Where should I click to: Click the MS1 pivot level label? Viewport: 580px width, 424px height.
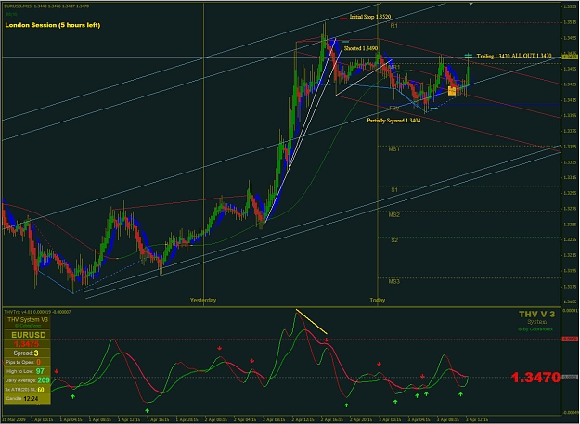coord(394,149)
